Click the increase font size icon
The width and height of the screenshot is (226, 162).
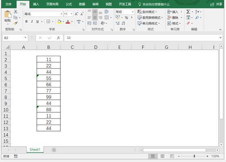[x=76, y=14]
